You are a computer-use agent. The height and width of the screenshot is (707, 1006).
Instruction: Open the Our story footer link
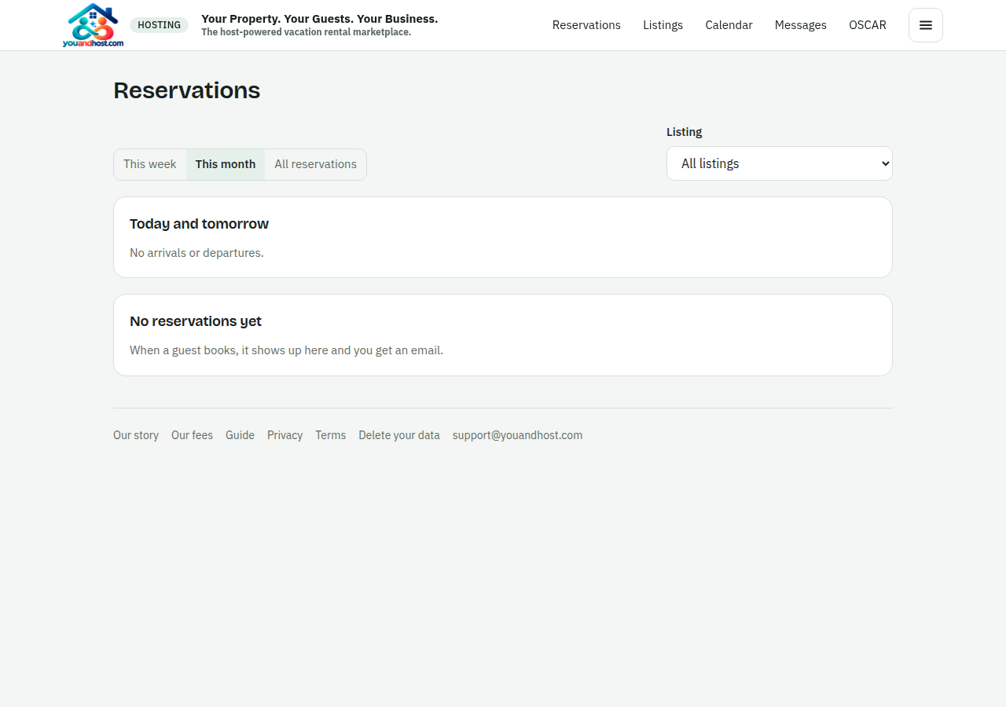(136, 435)
